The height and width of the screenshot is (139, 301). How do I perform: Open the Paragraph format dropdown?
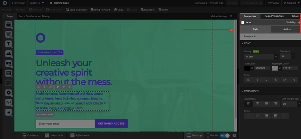pyautogui.click(x=270, y=36)
